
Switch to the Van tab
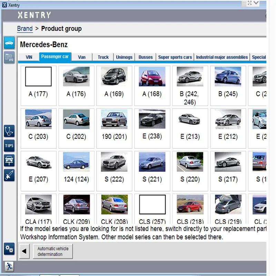82,57
